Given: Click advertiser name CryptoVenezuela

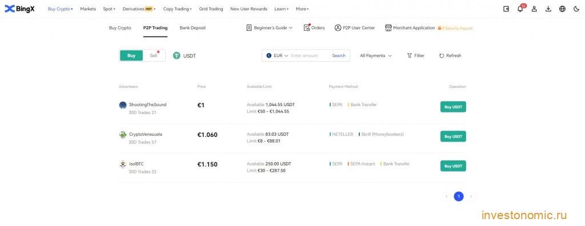Looking at the screenshot, I should (x=146, y=134).
